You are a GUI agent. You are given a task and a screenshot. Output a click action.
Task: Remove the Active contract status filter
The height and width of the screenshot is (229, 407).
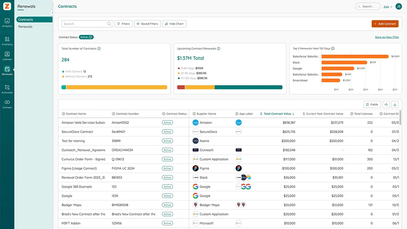(91, 37)
